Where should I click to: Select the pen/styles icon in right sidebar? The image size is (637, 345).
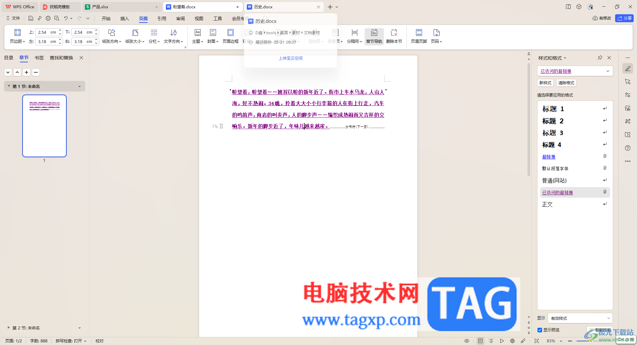tap(628, 69)
